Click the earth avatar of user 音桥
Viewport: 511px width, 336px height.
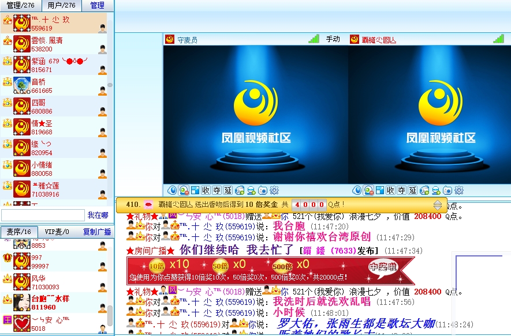click(22, 85)
